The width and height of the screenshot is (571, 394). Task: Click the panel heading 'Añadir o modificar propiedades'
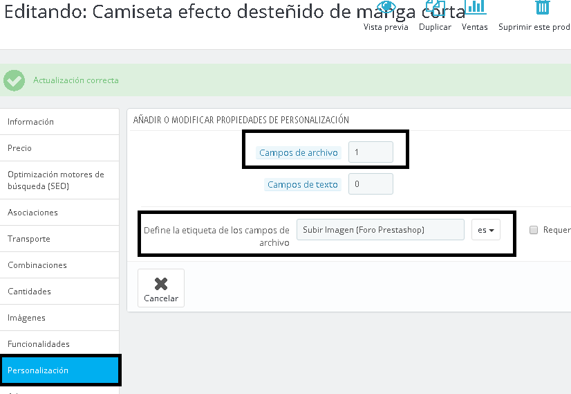241,120
